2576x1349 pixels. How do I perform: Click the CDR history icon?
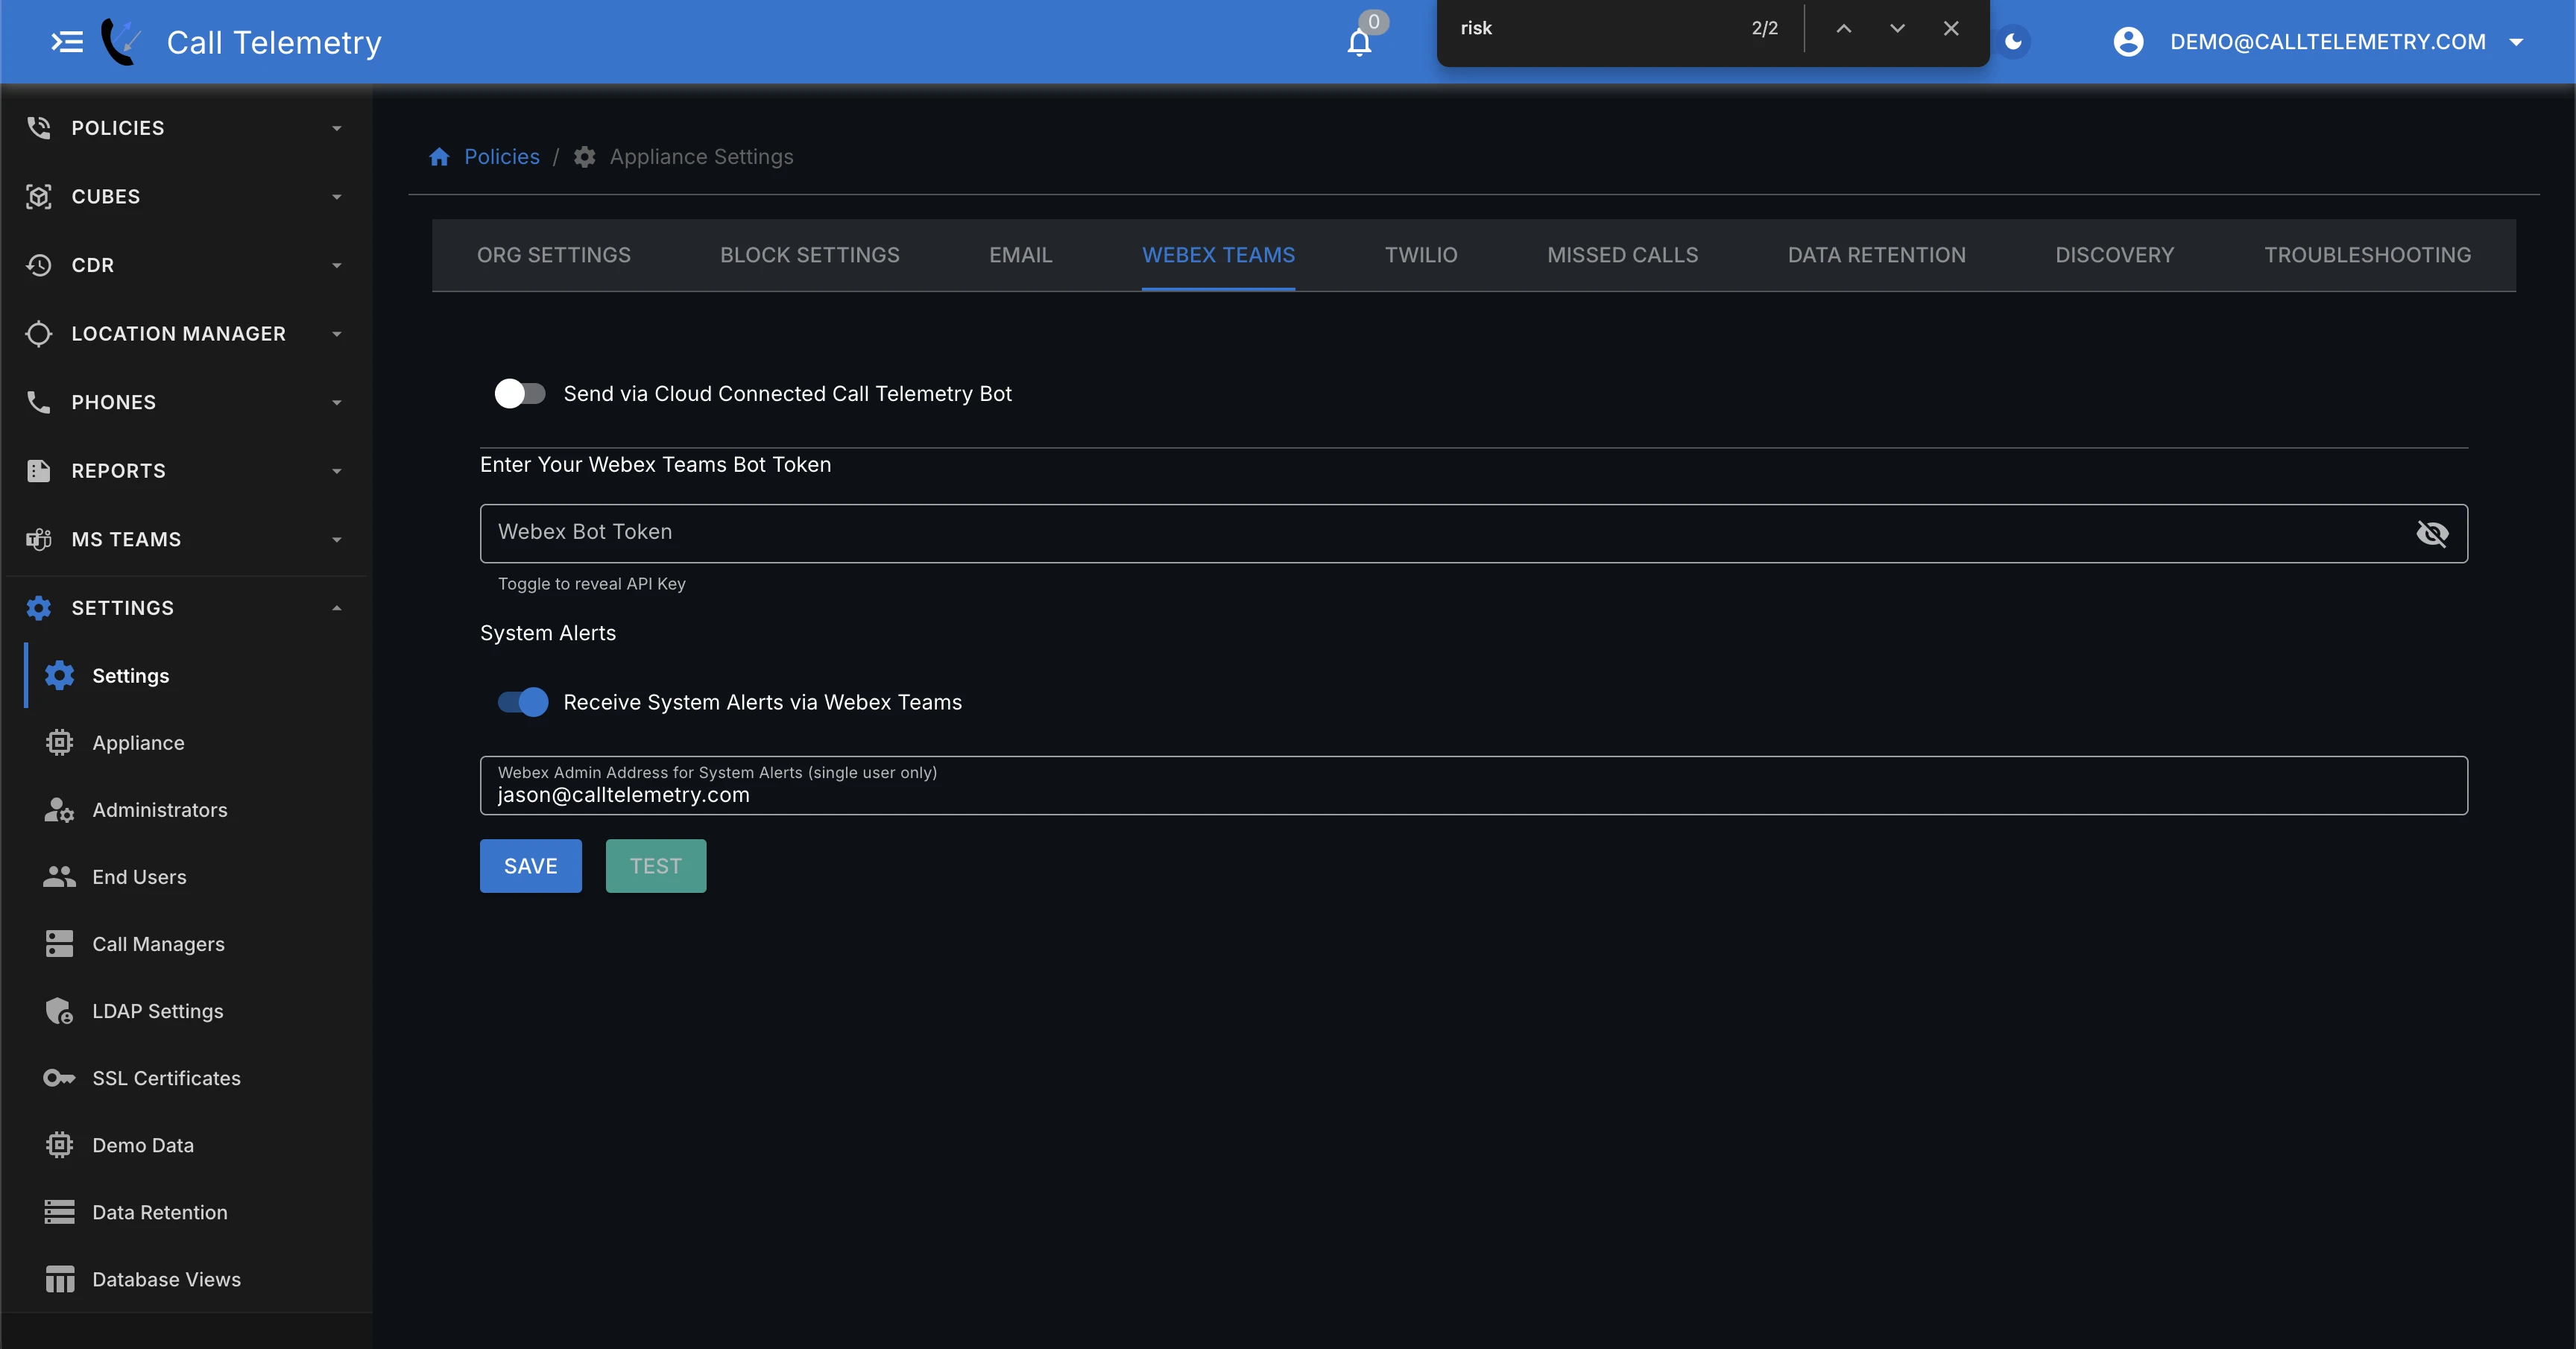39,265
